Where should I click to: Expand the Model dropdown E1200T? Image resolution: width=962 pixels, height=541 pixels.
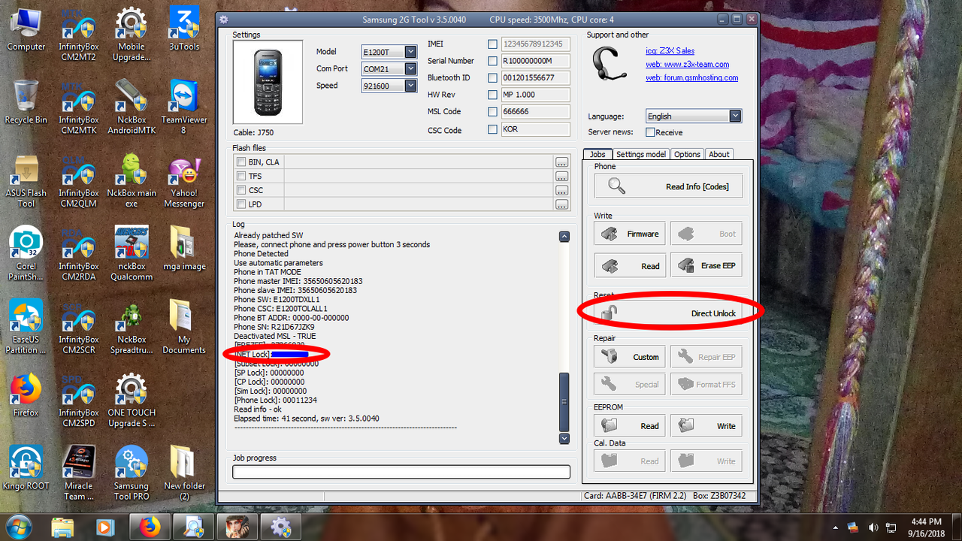[x=410, y=52]
